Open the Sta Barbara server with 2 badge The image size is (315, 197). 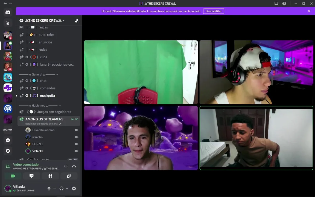(x=8, y=35)
